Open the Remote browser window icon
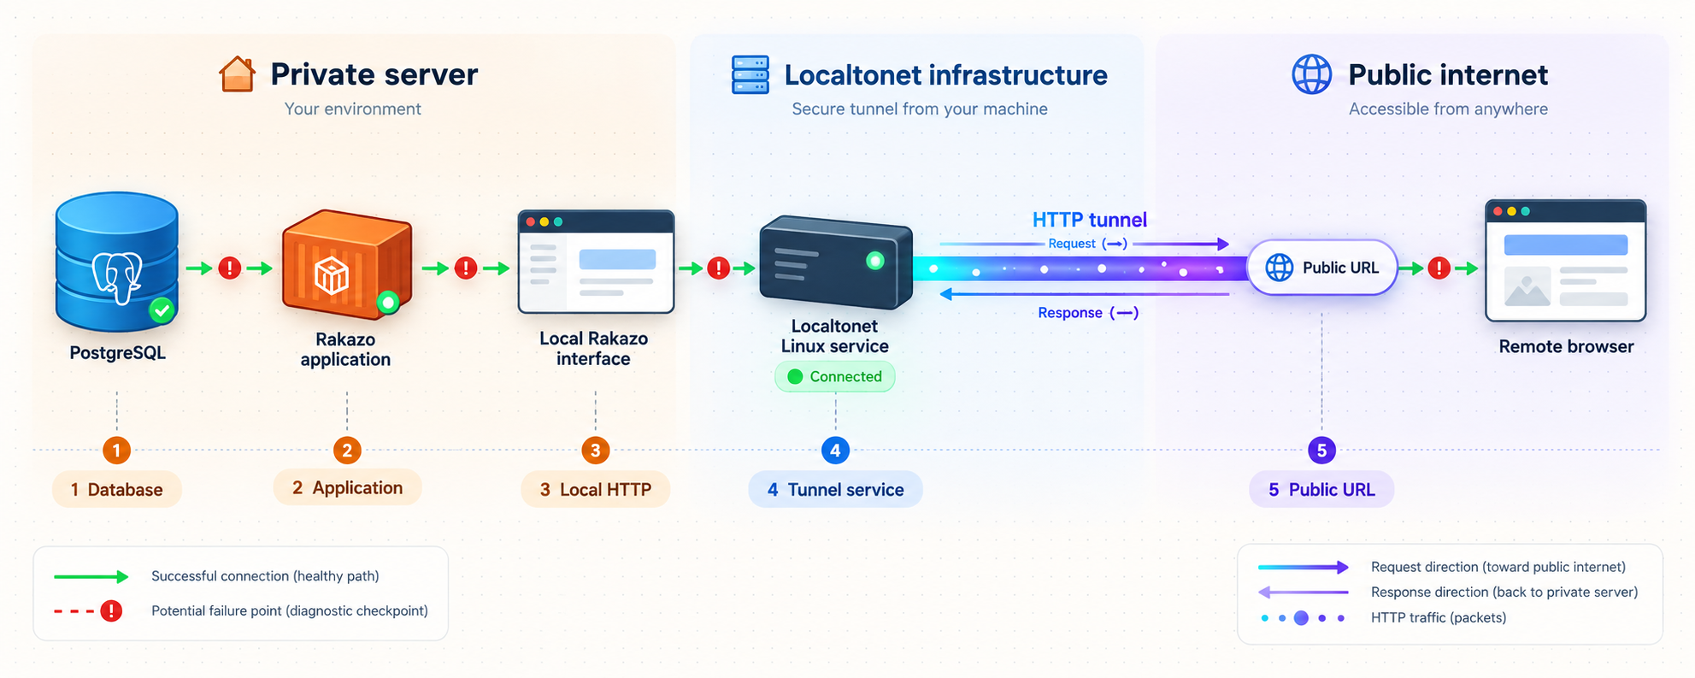1695x678 pixels. (1566, 261)
